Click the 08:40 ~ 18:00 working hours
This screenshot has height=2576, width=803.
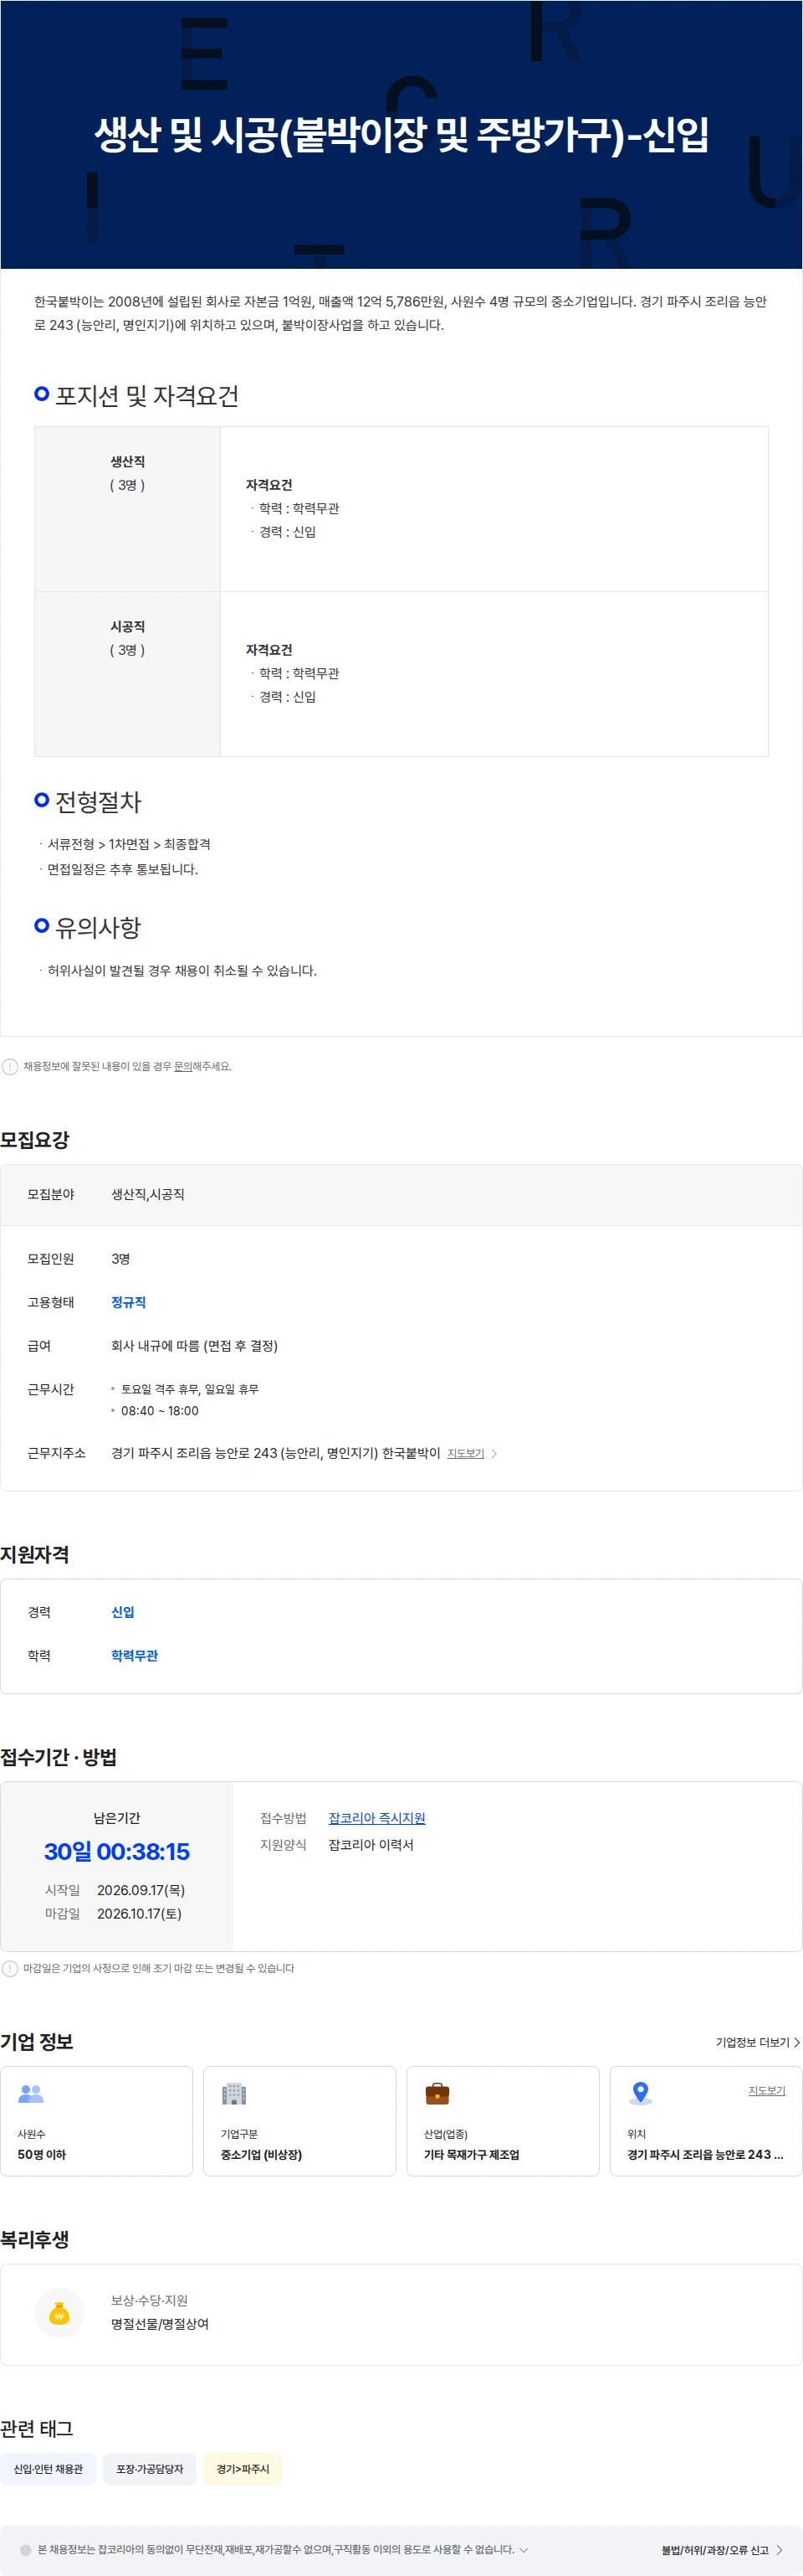pos(160,1411)
